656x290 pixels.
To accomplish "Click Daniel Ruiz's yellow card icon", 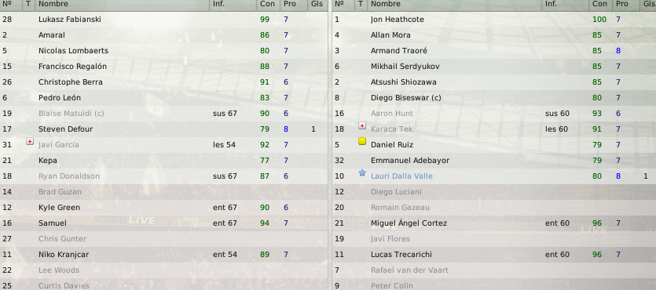I will tap(362, 142).
